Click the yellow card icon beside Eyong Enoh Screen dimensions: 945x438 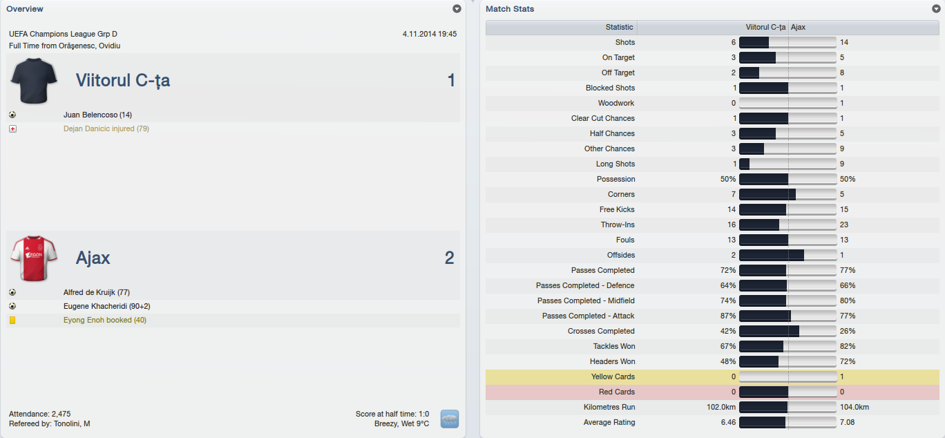click(x=12, y=320)
